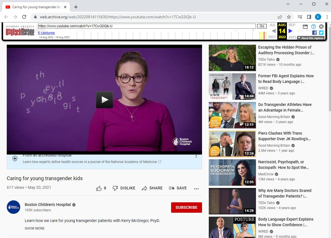This screenshot has width=331, height=238.
Task: Select year 2021 in Wayback toolbar
Action: [x=272, y=37]
